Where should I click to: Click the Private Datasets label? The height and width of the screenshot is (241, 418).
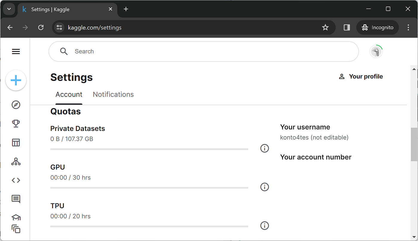tap(78, 129)
